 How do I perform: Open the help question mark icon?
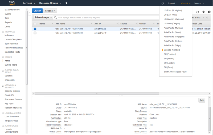tap(209, 12)
